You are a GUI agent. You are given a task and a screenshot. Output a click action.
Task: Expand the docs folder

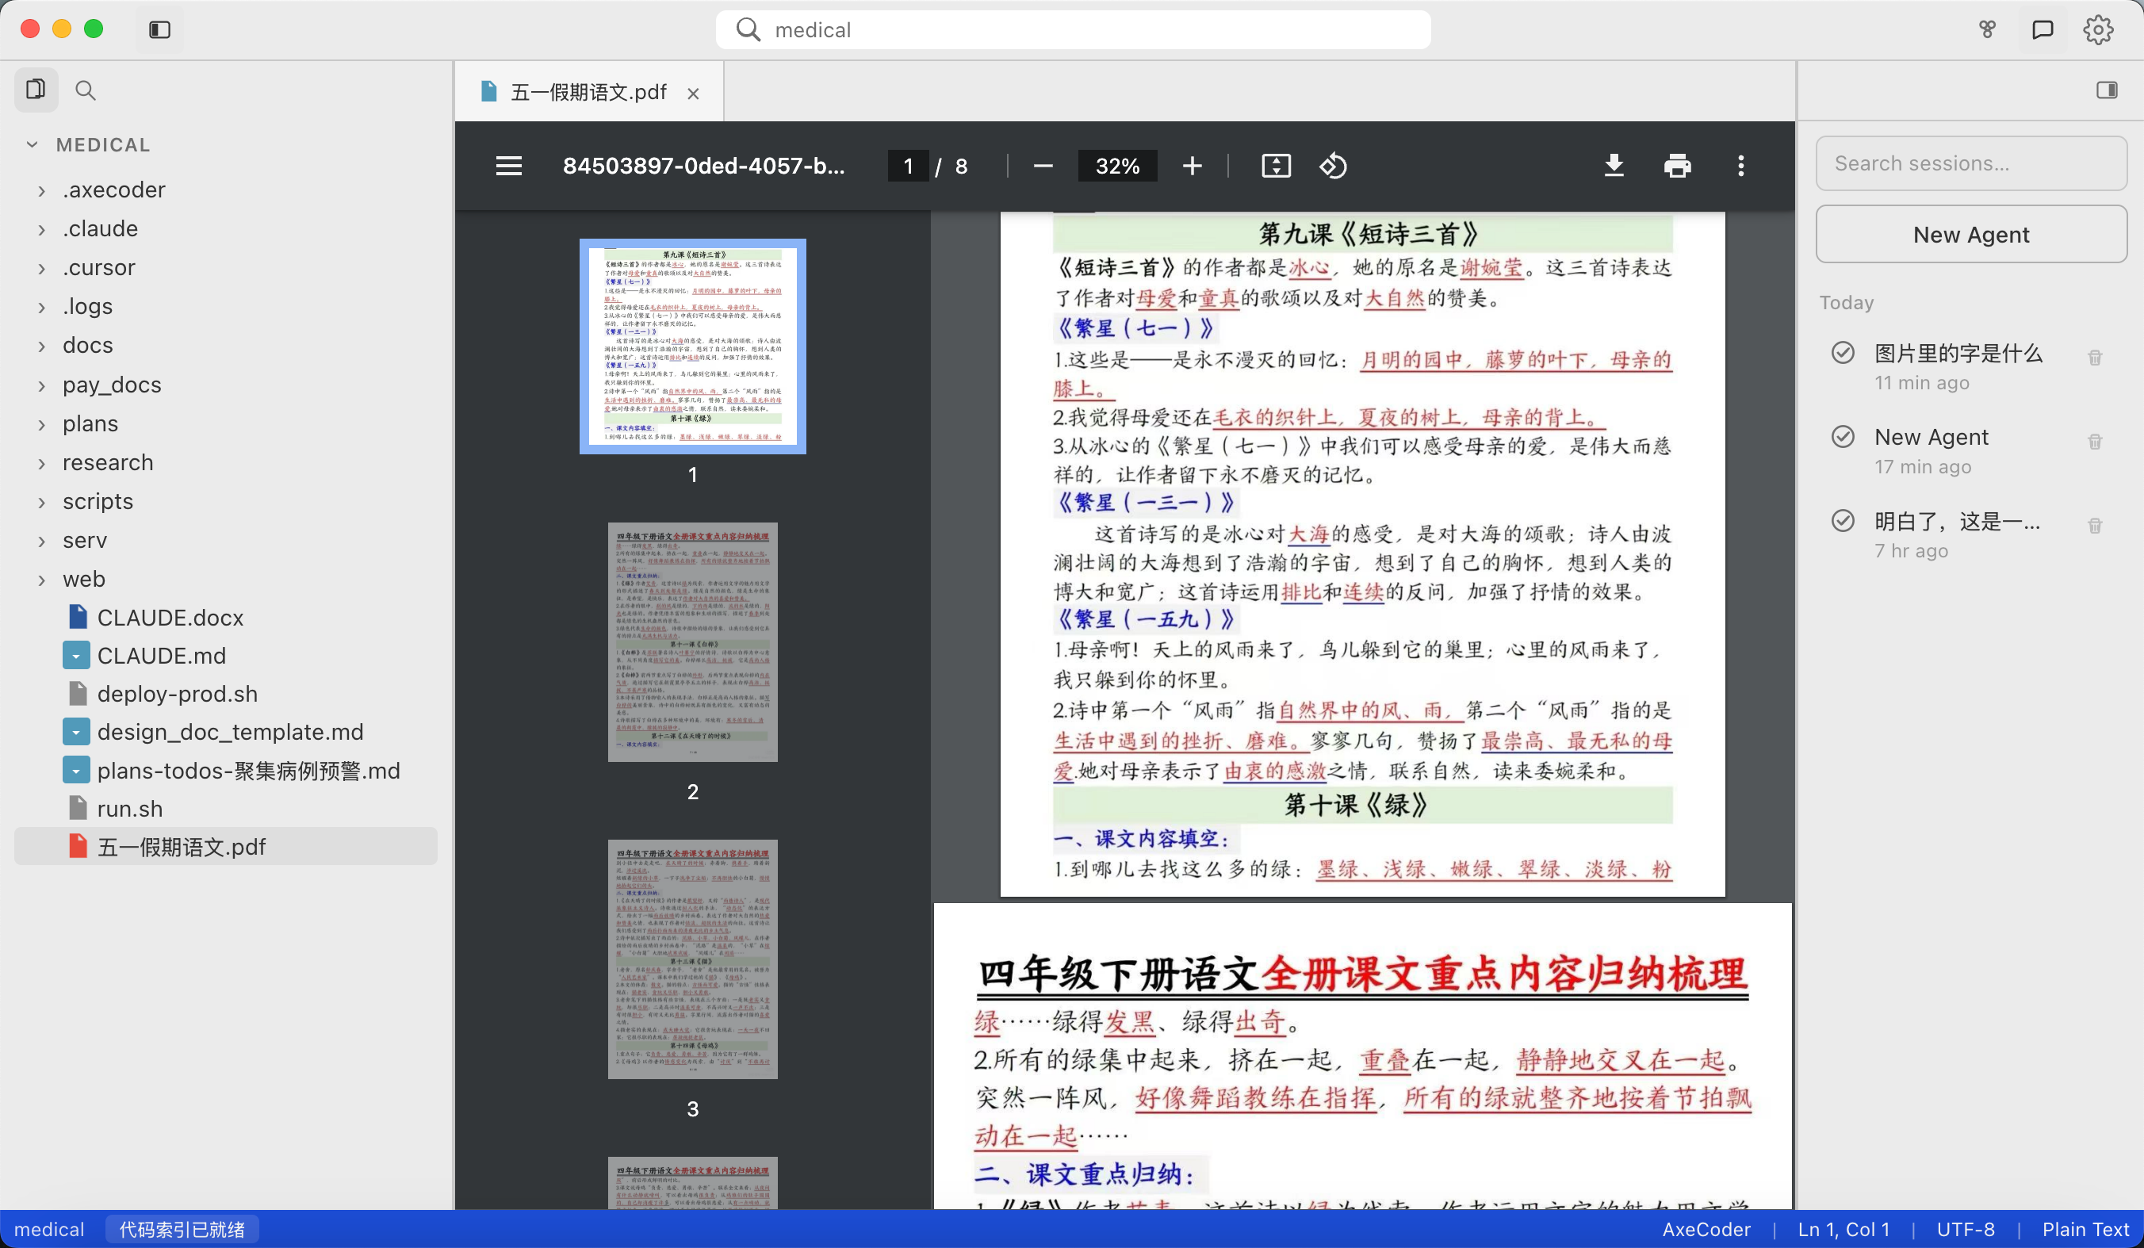pyautogui.click(x=88, y=346)
